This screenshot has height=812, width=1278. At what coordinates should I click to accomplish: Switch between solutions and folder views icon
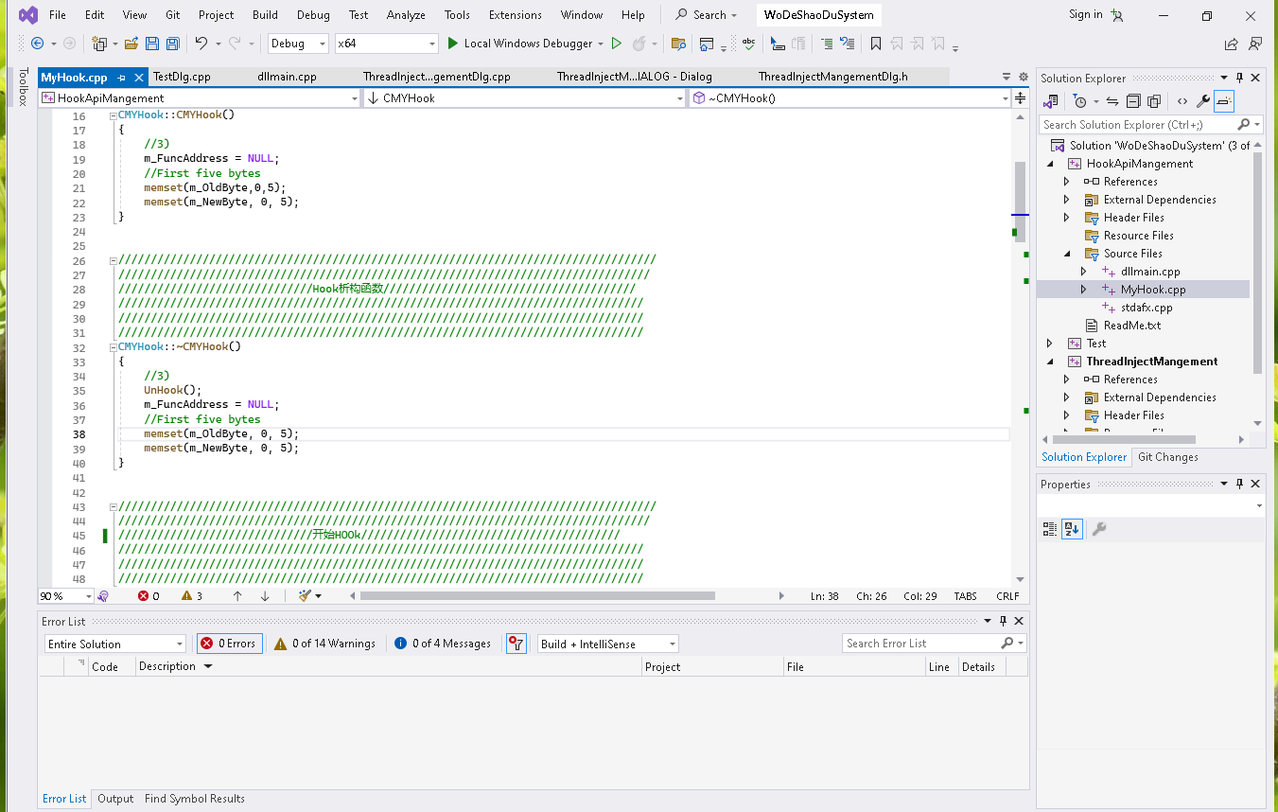point(1051,101)
